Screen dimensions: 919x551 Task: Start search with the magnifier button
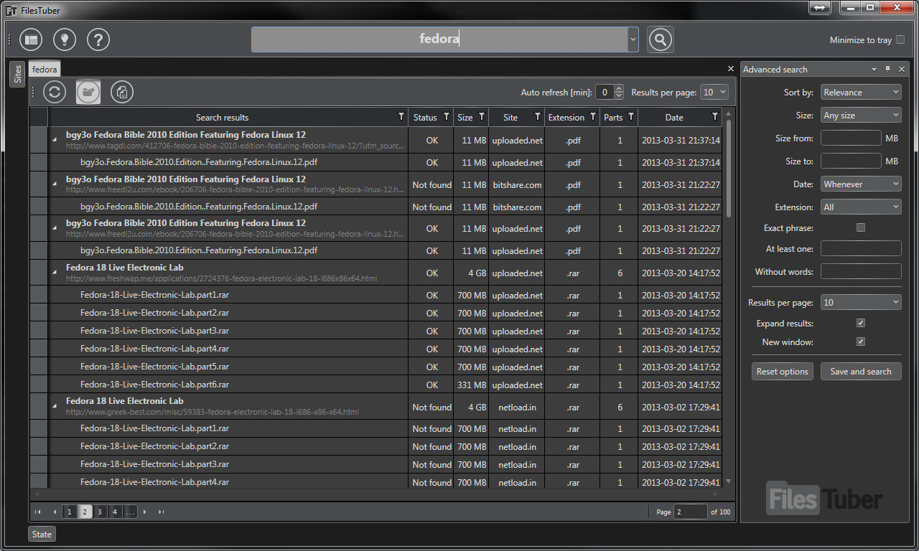coord(661,39)
